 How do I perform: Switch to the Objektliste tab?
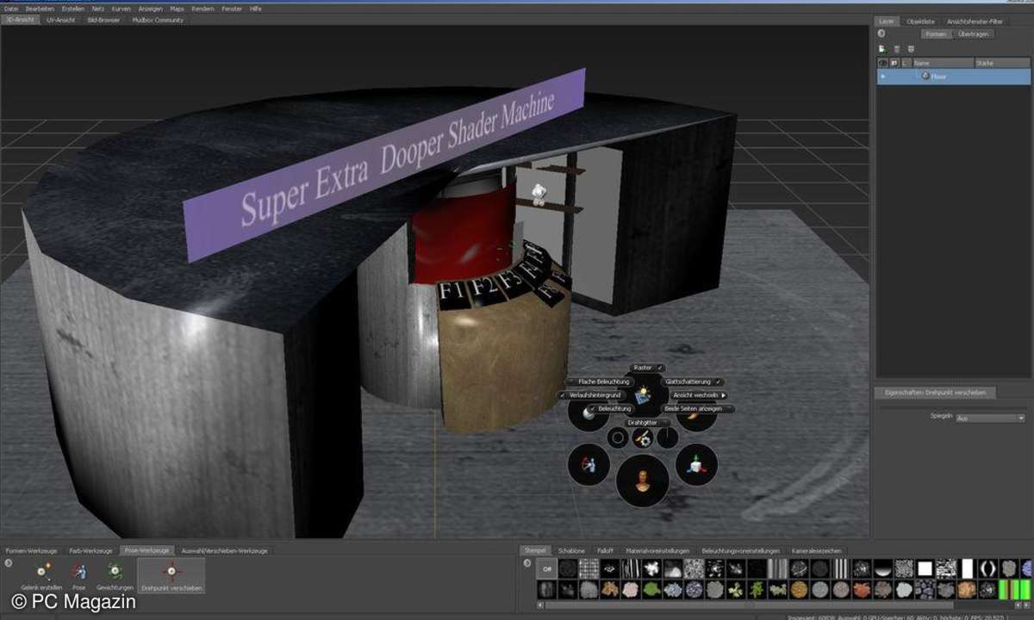(x=921, y=21)
